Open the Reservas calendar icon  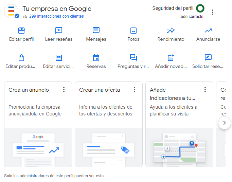pyautogui.click(x=96, y=58)
